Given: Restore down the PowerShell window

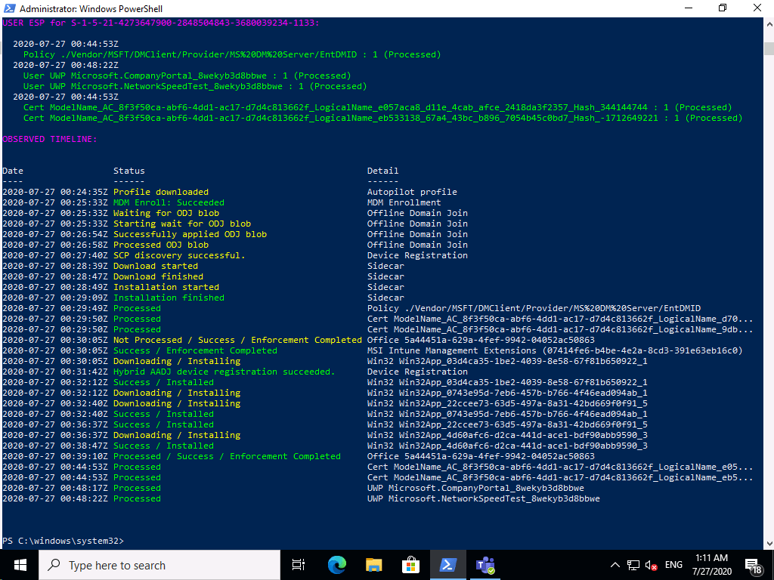Looking at the screenshot, I should [x=723, y=8].
